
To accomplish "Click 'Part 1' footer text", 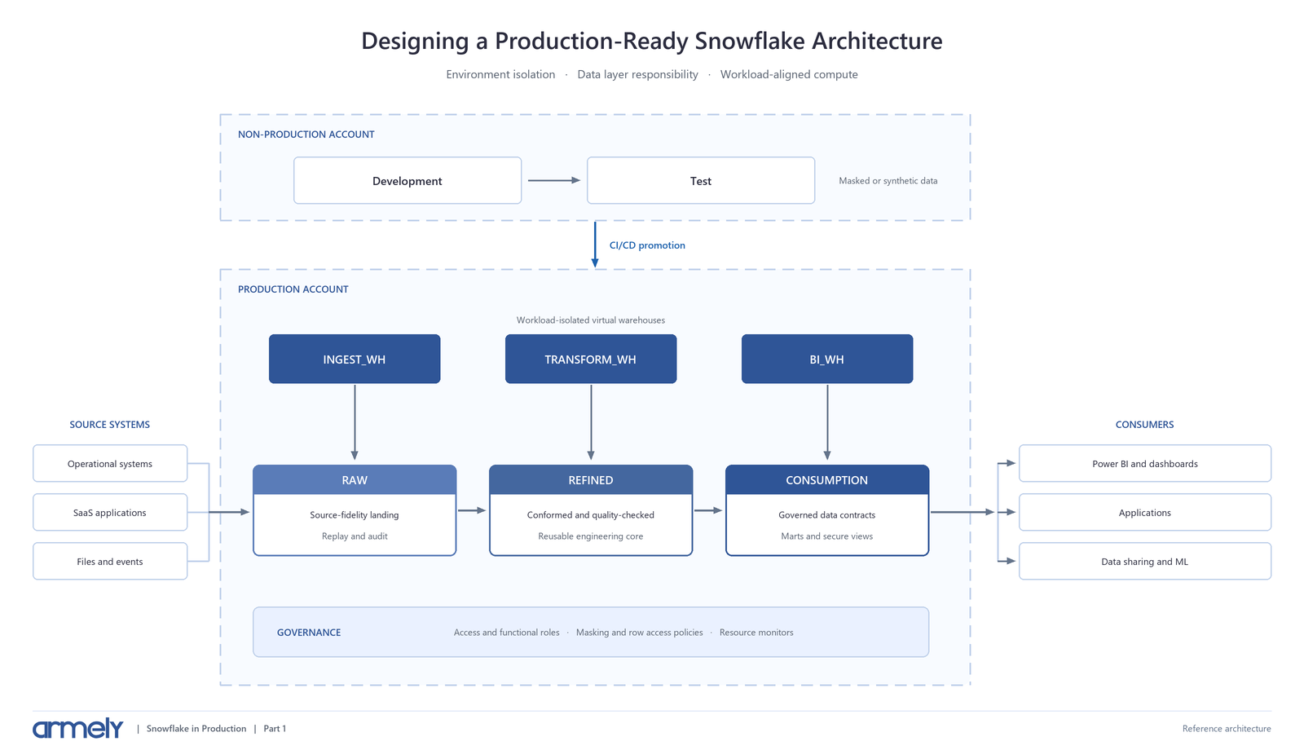I will [275, 729].
